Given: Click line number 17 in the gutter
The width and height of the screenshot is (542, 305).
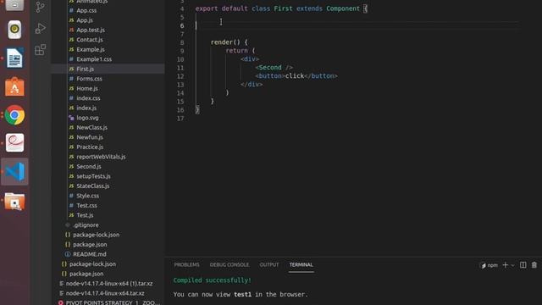Looking at the screenshot, I should click(x=180, y=119).
